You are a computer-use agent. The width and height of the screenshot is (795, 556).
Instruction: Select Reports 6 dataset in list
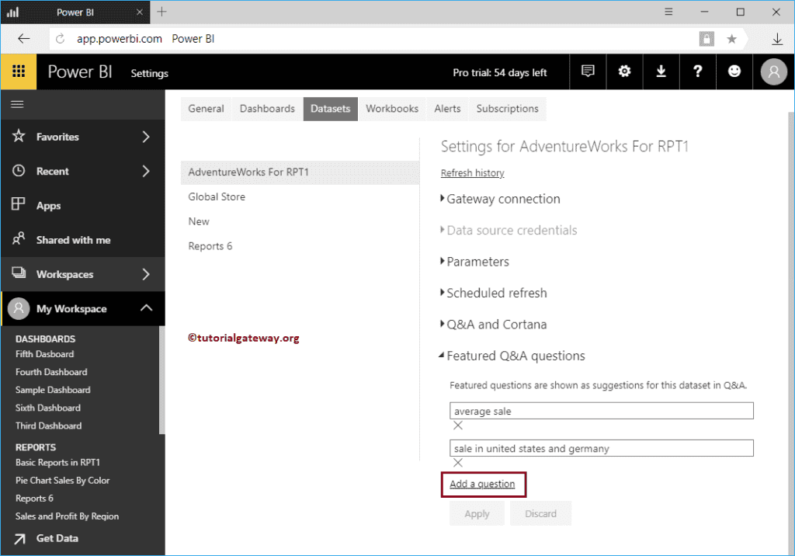tap(210, 246)
